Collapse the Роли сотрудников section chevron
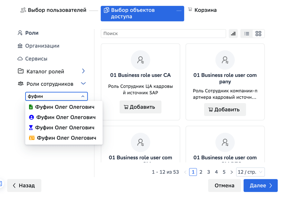The width and height of the screenshot is (282, 203). 83,83
